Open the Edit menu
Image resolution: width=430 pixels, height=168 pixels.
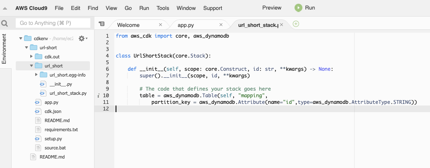(x=76, y=8)
